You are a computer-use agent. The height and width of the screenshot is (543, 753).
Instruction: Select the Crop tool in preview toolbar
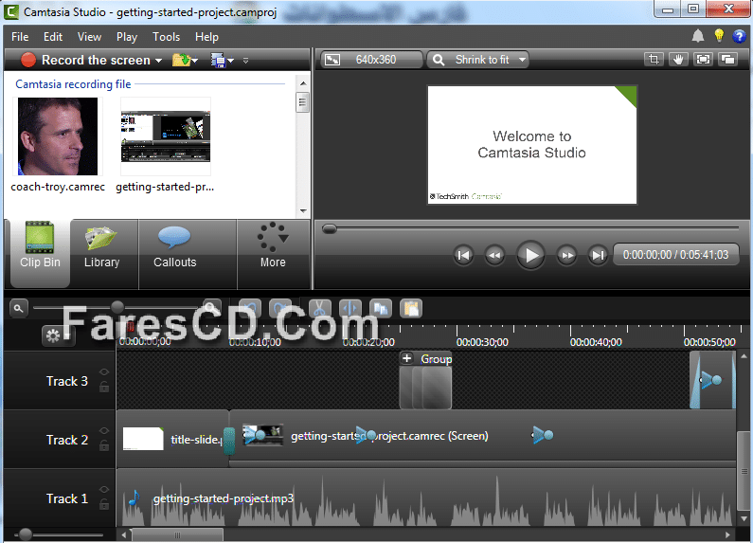click(x=654, y=60)
